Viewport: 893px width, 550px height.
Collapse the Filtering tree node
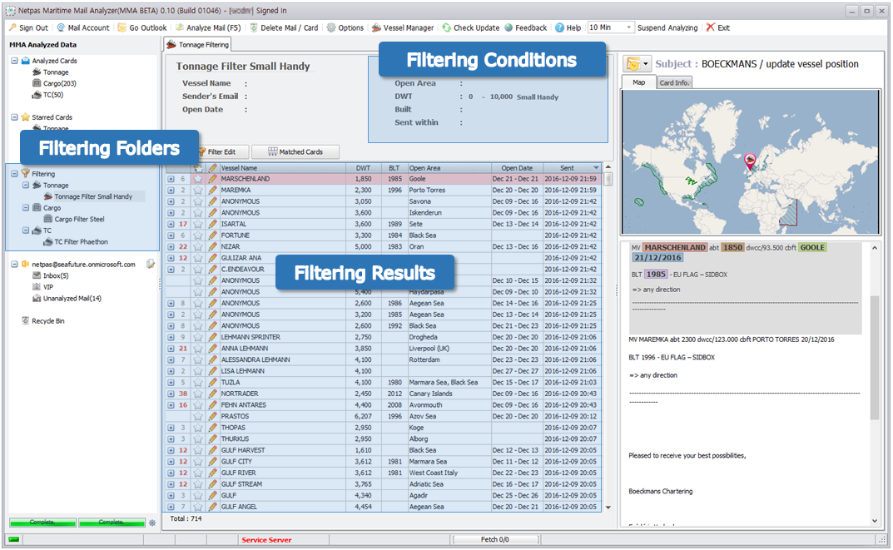pos(14,174)
